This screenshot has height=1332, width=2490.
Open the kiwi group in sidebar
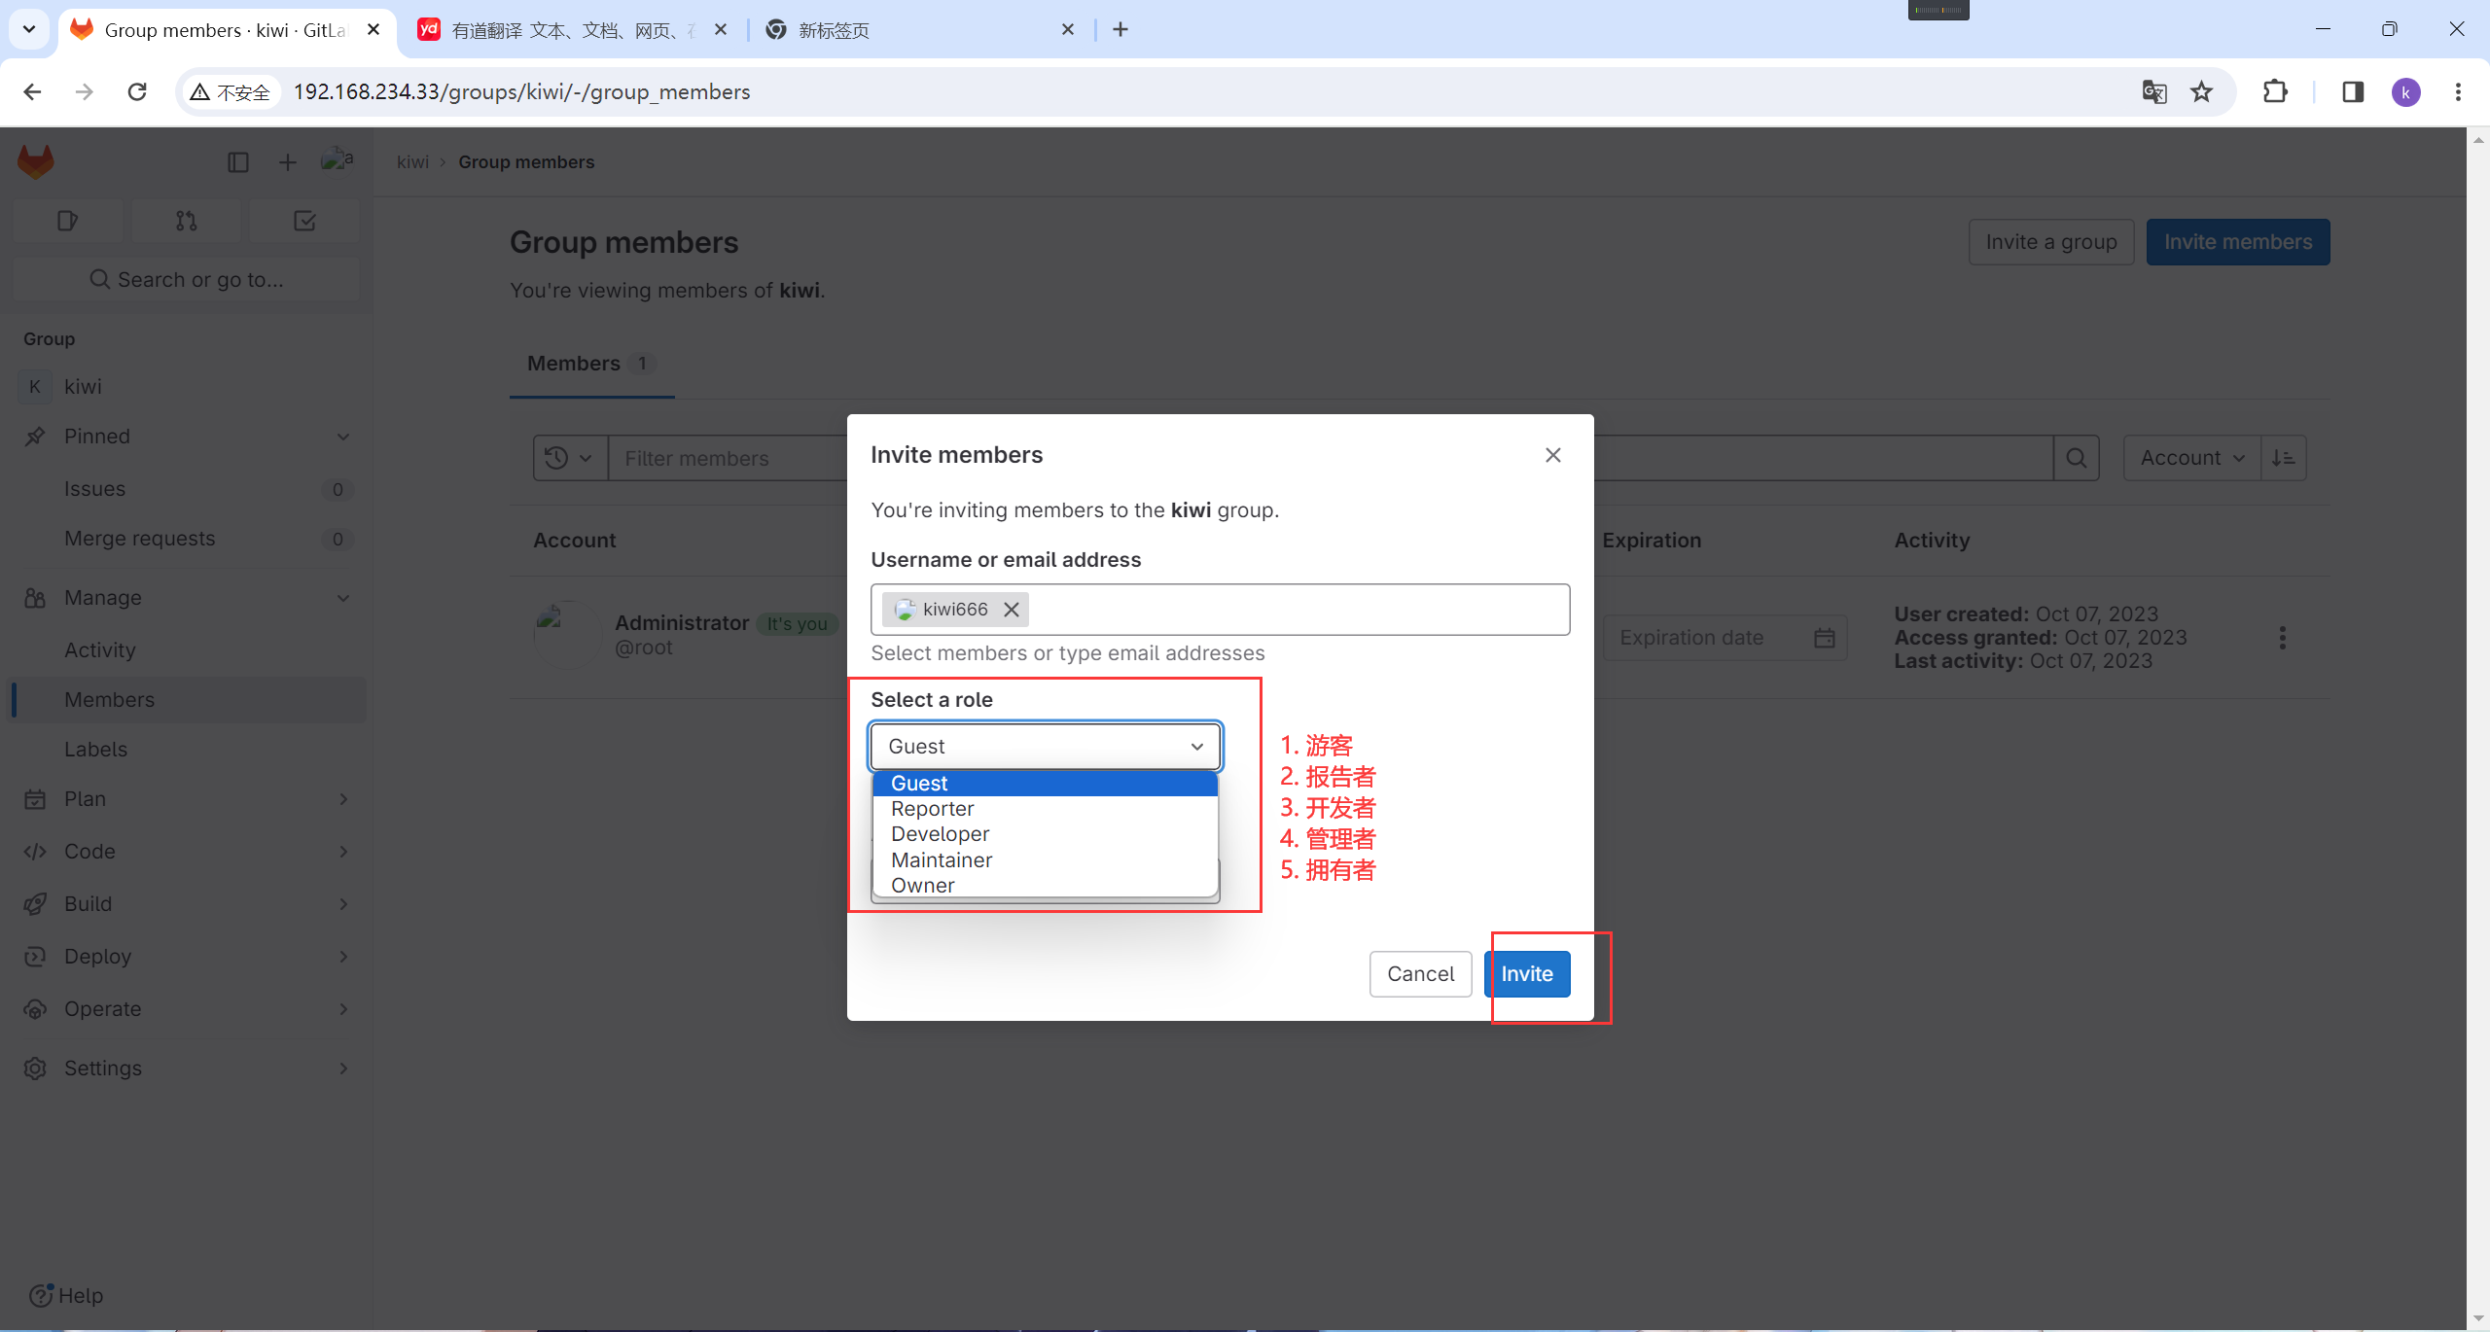click(187, 387)
